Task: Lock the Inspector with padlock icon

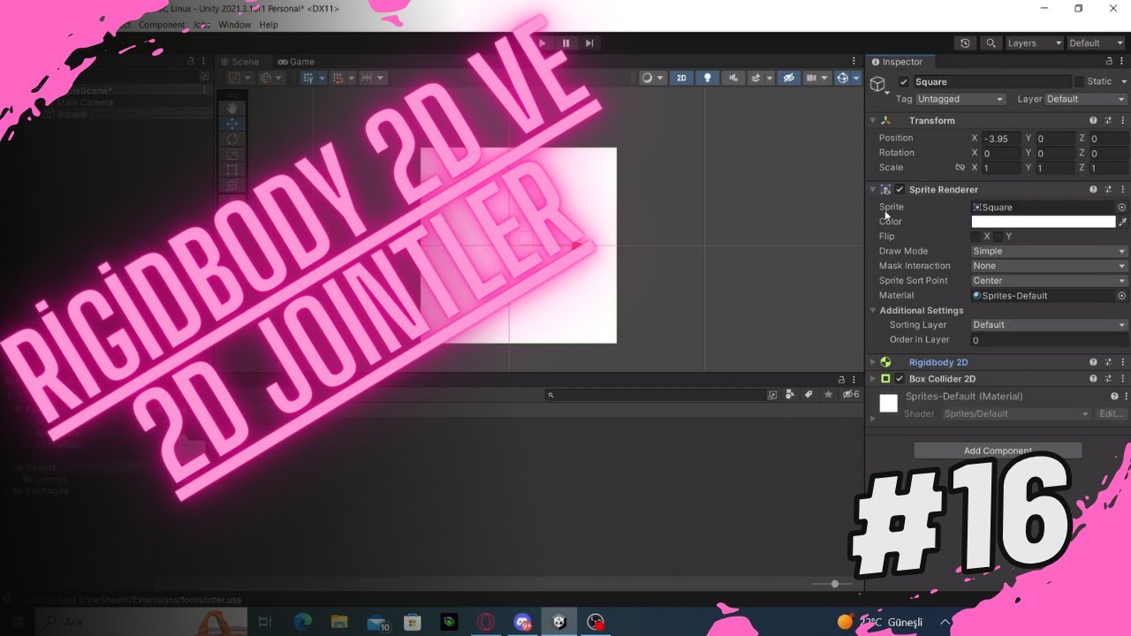Action: click(1109, 62)
